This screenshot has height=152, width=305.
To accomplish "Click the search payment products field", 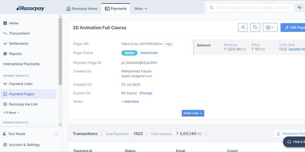I will point(252,8).
